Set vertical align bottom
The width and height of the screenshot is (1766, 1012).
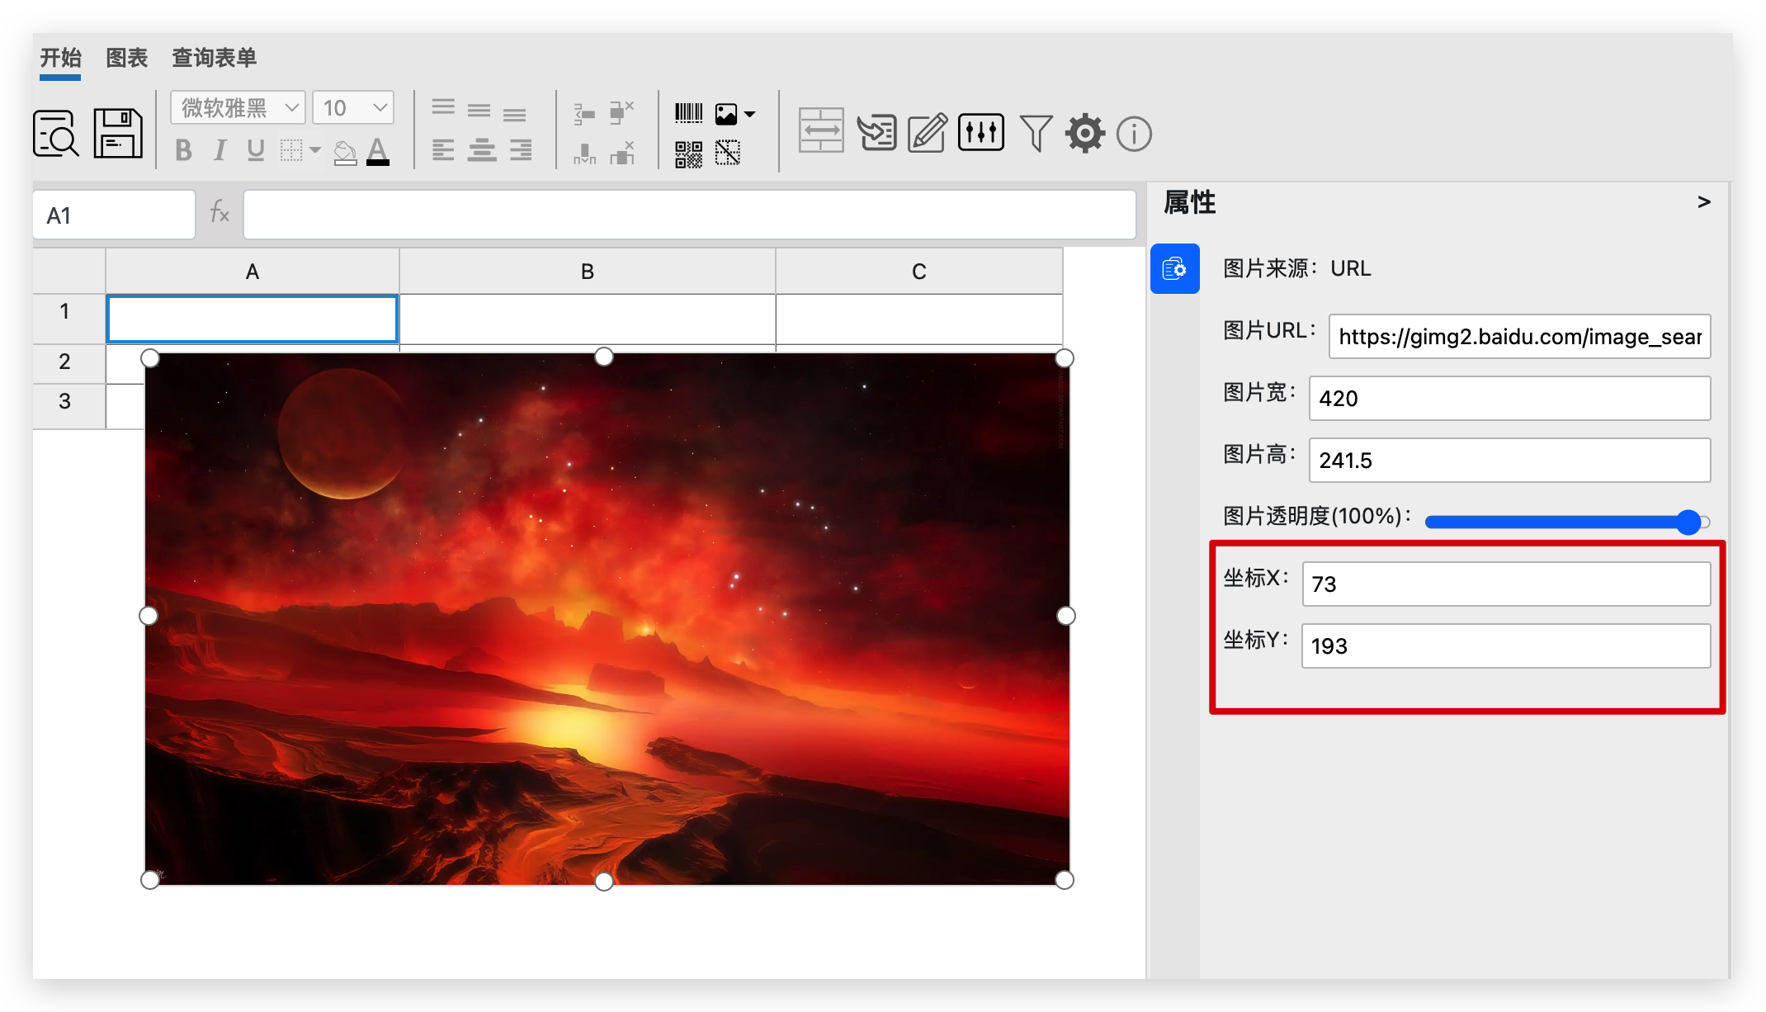(514, 114)
